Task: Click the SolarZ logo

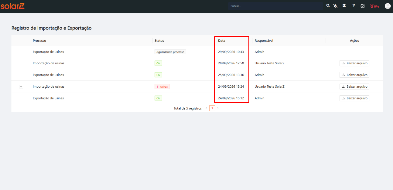Action: tap(12, 6)
